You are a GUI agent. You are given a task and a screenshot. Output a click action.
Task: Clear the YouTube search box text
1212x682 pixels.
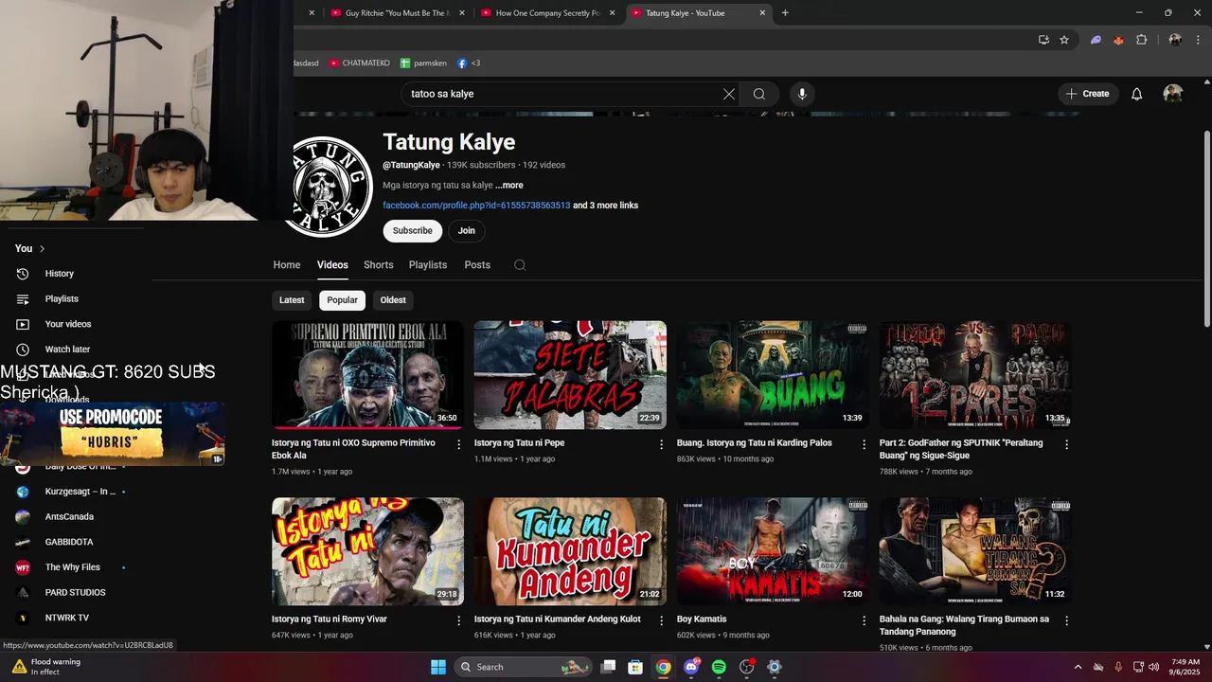[x=728, y=94]
